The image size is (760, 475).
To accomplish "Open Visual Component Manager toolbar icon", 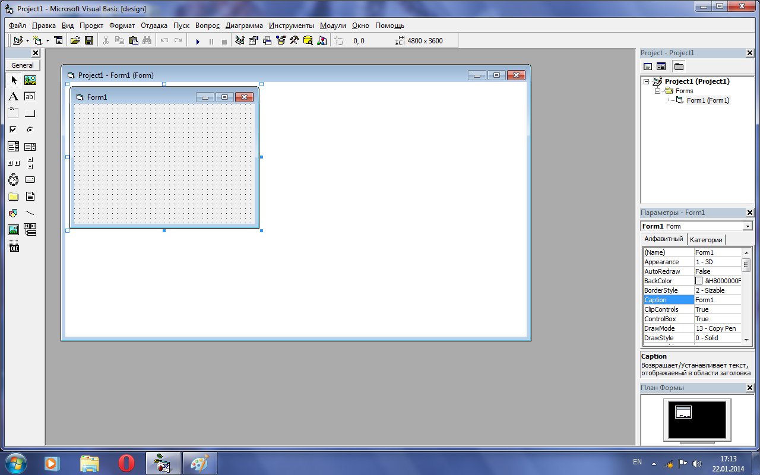I will pyautogui.click(x=322, y=40).
